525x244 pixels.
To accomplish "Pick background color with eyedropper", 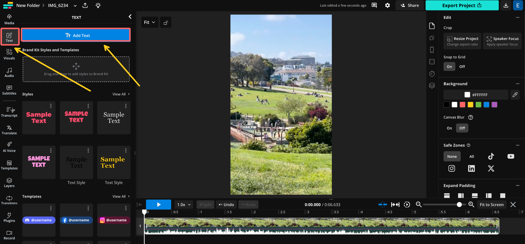I will point(515,95).
